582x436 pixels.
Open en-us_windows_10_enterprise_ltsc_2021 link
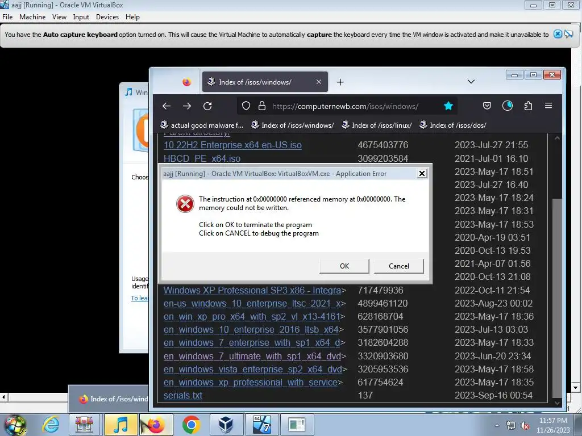[x=252, y=303]
